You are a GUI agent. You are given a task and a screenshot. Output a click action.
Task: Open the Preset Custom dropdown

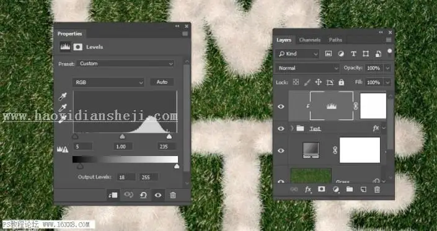(x=125, y=63)
